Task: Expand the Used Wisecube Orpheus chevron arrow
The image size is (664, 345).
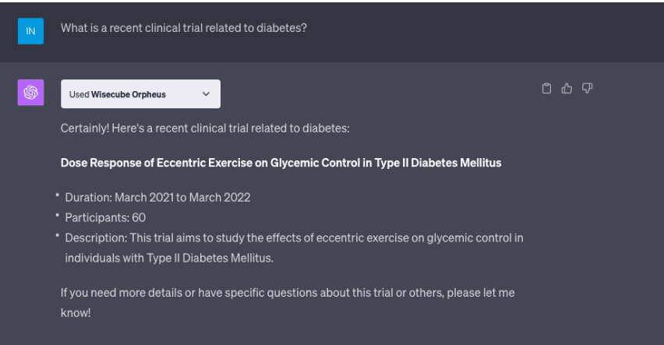Action: 206,94
